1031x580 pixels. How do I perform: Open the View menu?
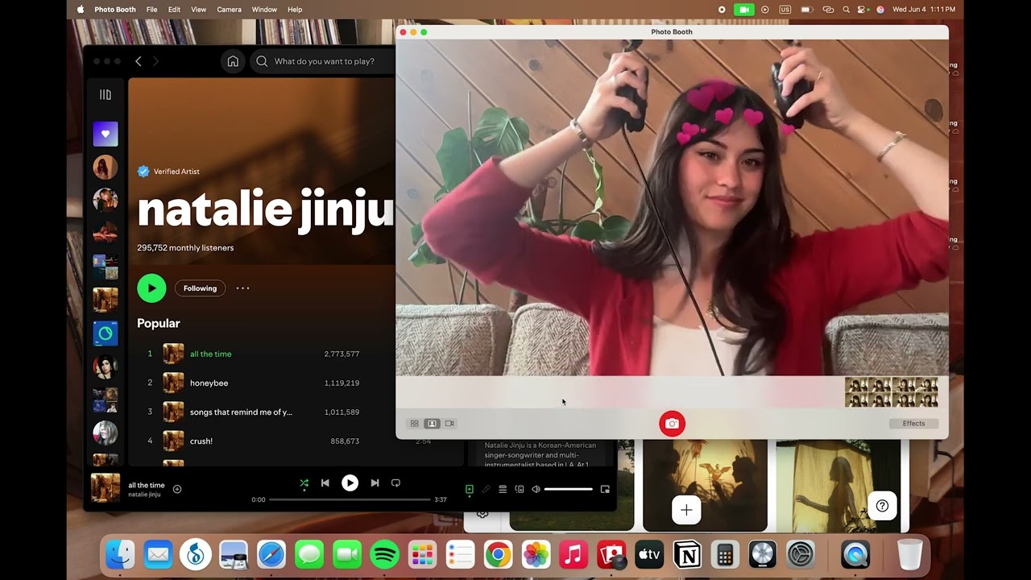pyautogui.click(x=199, y=10)
